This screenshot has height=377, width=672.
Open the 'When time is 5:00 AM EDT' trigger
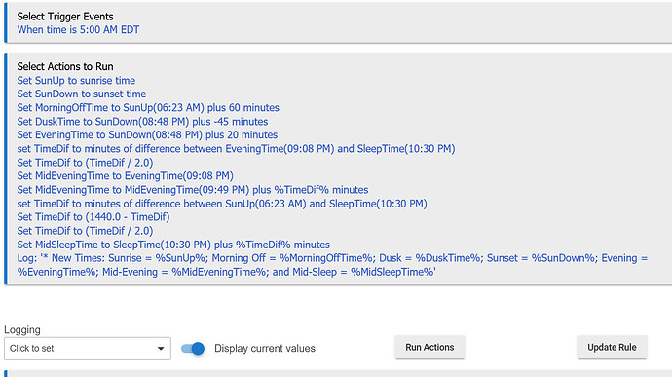pyautogui.click(x=78, y=30)
